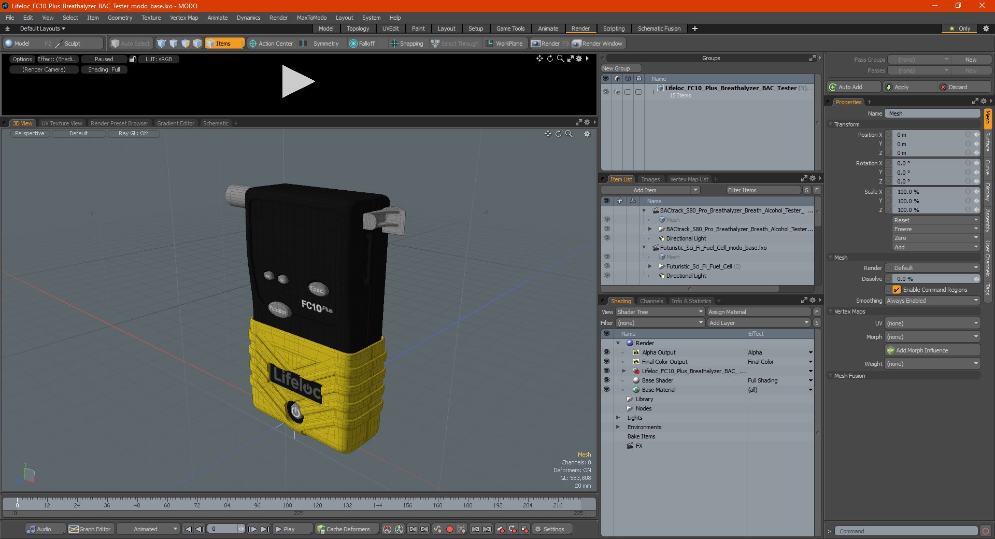Switch to the Images tab
995x539 pixels.
point(651,179)
